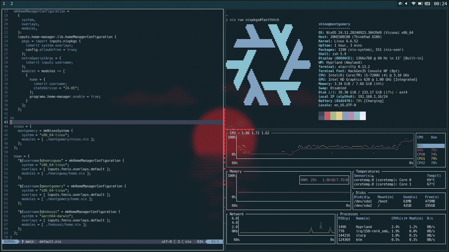The image size is (449, 252).
Task: Click the red color block in fastfetch
Action: [x=327, y=116]
